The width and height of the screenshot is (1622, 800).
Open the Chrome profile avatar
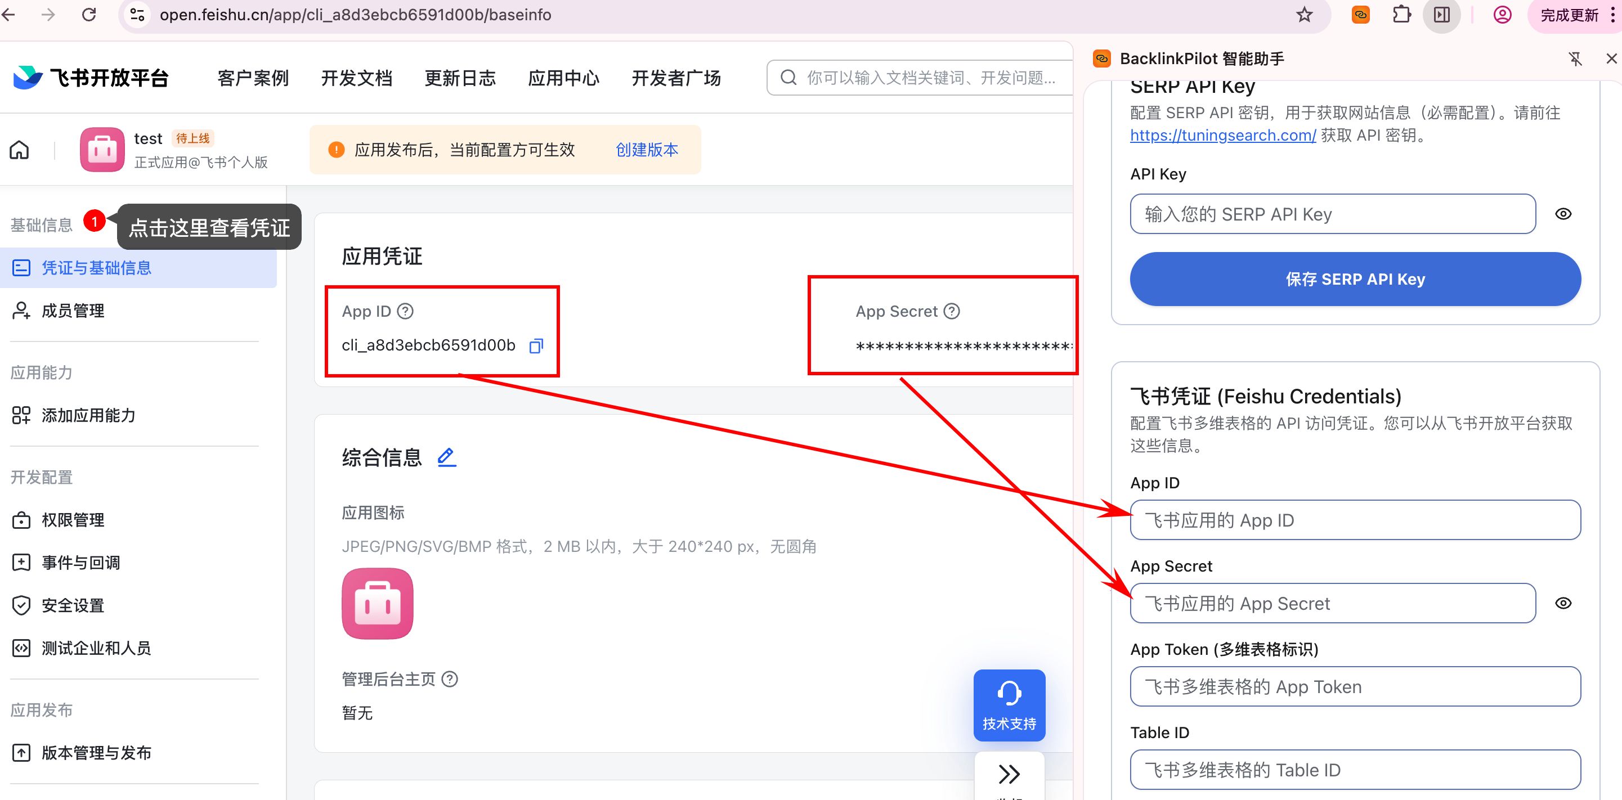coord(1502,15)
